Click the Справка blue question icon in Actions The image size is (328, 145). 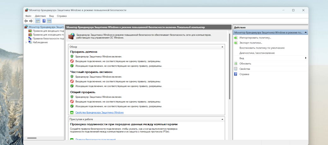[236, 74]
